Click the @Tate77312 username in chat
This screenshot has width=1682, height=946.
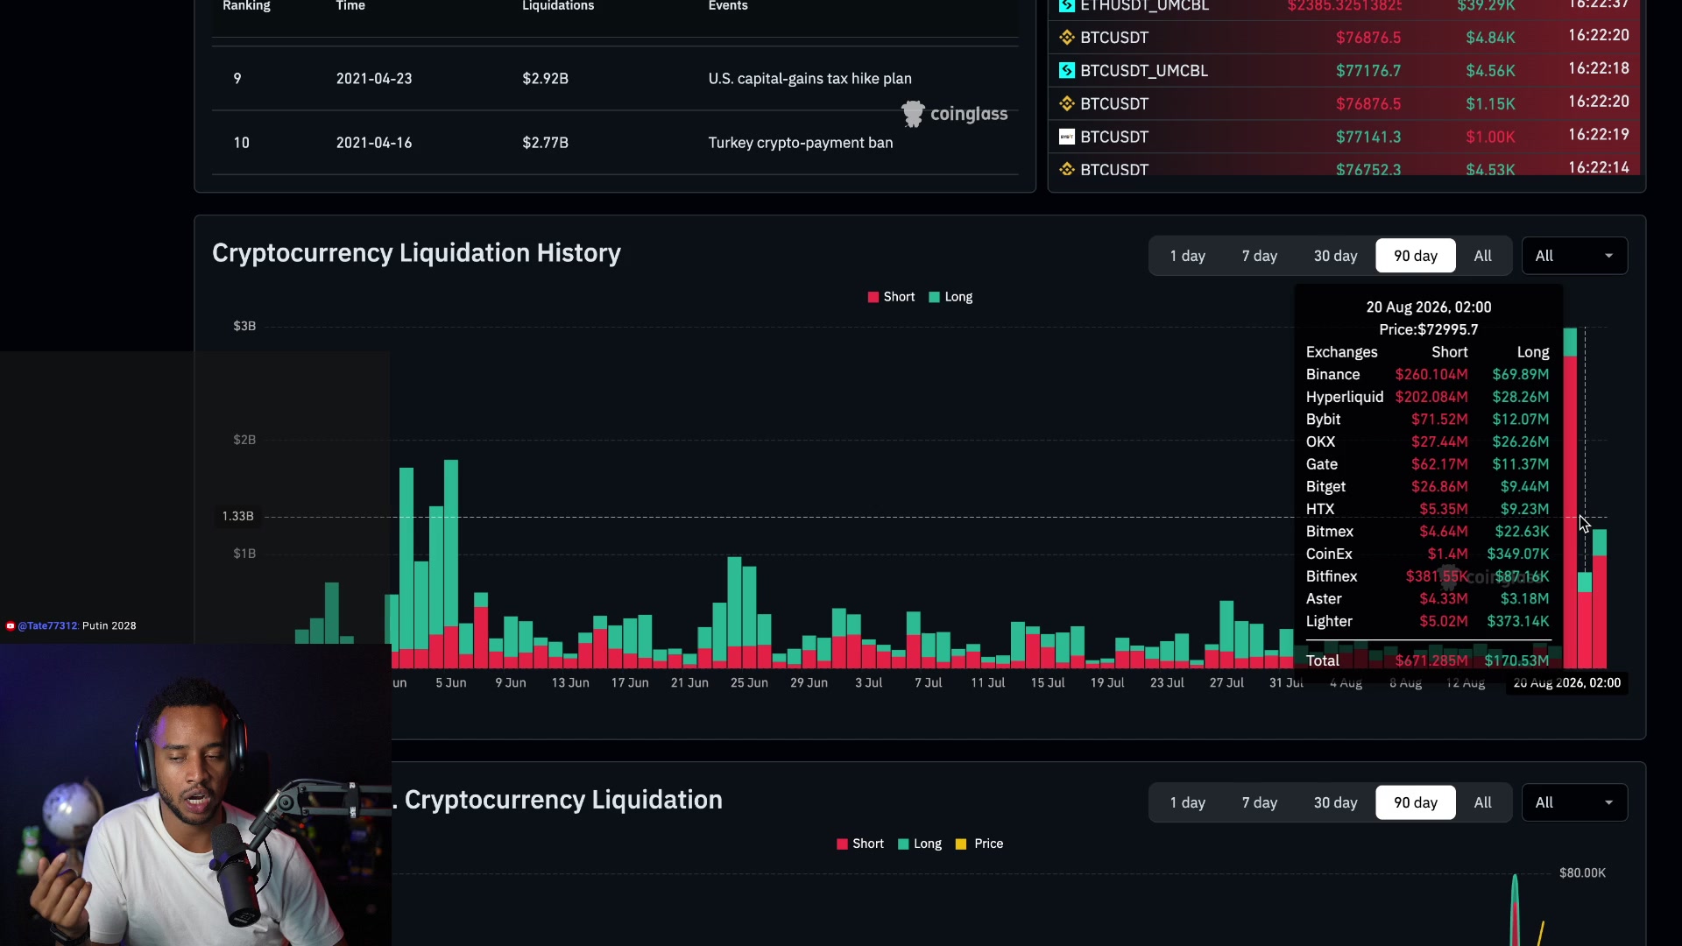48,625
